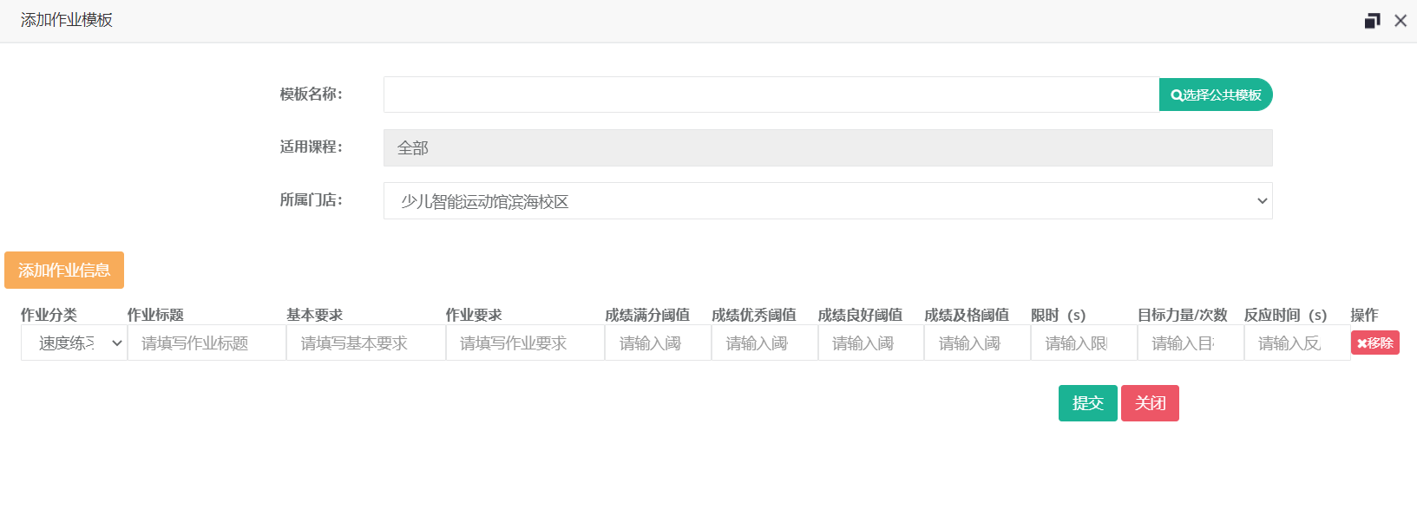The width and height of the screenshot is (1417, 509).
Task: Click the 请填写作业要求 input field
Action: [x=525, y=343]
